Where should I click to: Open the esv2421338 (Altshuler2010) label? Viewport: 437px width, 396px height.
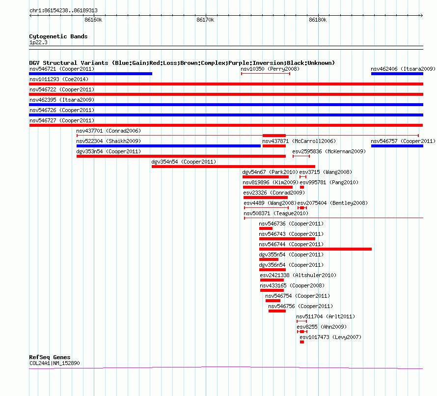coord(298,275)
